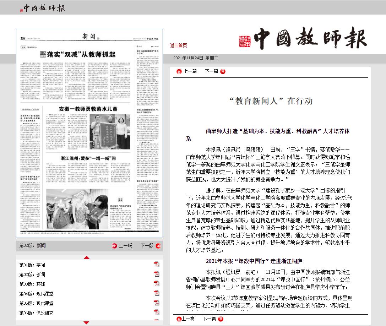Image resolution: width=386 pixels, height=326 pixels.
Task: Open PDF icon beside 第05版 现代课堂
Action: pos(156,303)
